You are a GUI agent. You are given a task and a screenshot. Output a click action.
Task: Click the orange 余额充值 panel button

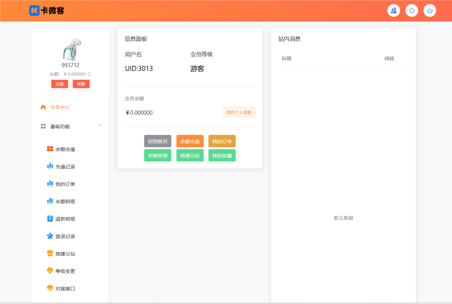pos(190,141)
